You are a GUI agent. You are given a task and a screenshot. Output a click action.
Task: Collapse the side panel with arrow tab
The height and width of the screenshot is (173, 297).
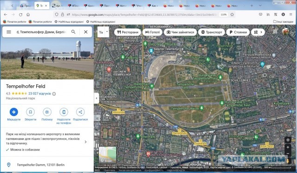tap(97, 98)
